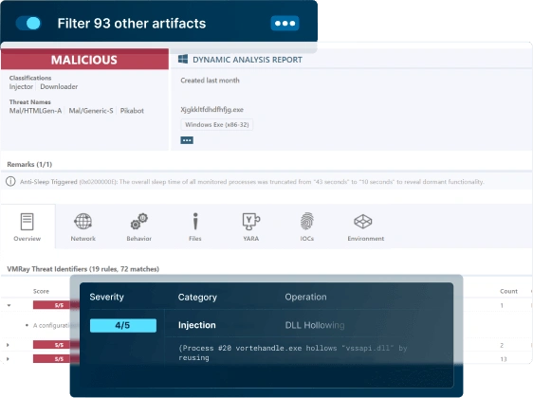
Task: Open the Overview tab
Action: pyautogui.click(x=28, y=226)
